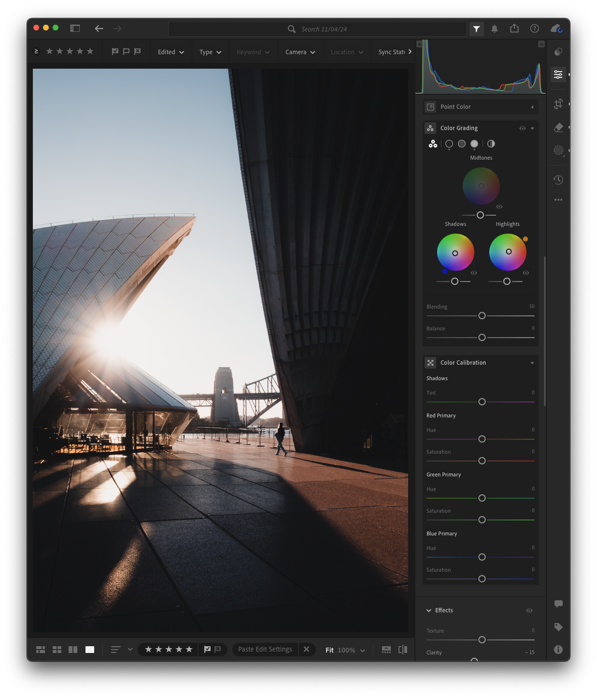Switch to compare view

pos(73,650)
